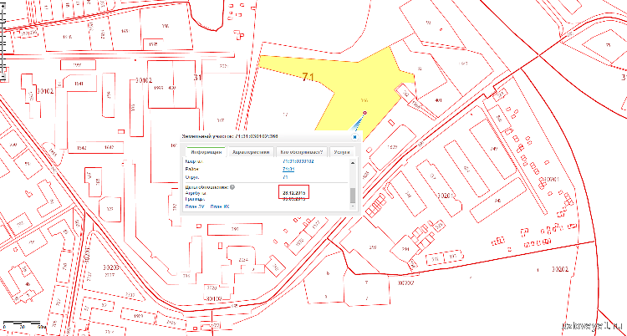Open the region link 71
This screenshot has height=336, width=627.
click(286, 178)
